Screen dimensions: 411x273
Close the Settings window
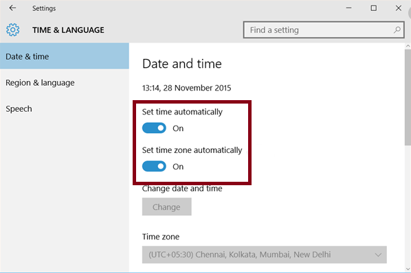(399, 8)
